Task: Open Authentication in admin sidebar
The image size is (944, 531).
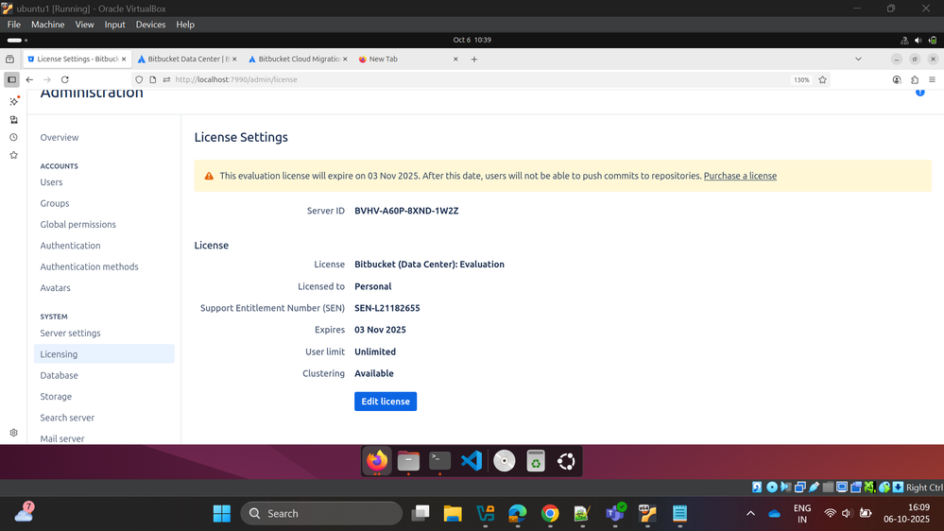Action: pyautogui.click(x=71, y=246)
